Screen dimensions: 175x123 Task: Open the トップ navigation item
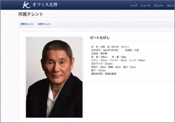coord(134,6)
